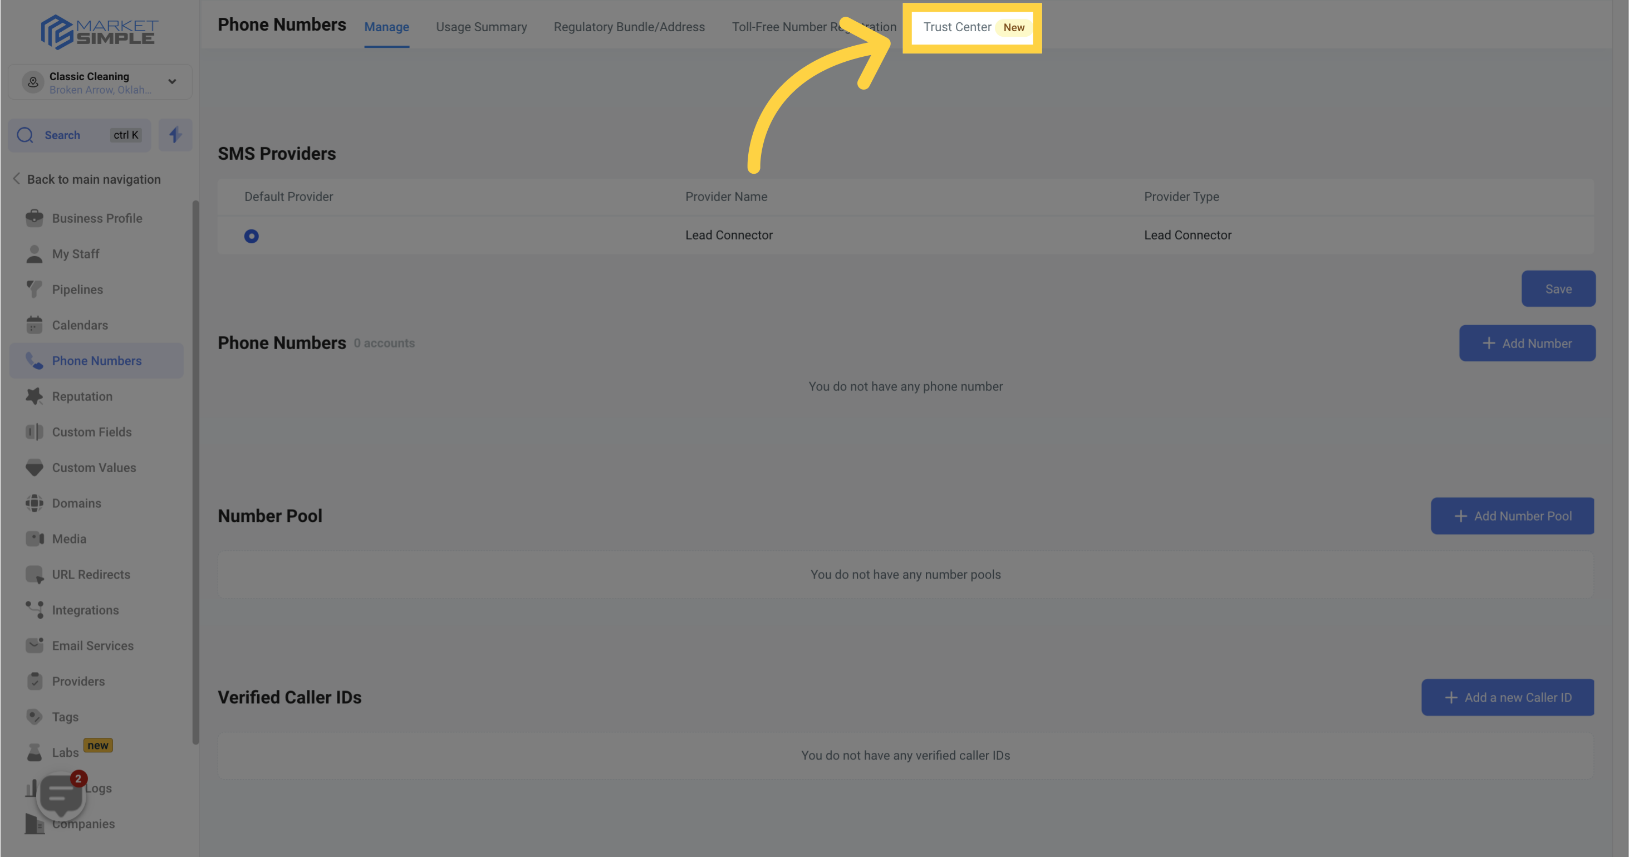This screenshot has height=857, width=1629.
Task: Click the My Staff person icon
Action: pyautogui.click(x=34, y=253)
